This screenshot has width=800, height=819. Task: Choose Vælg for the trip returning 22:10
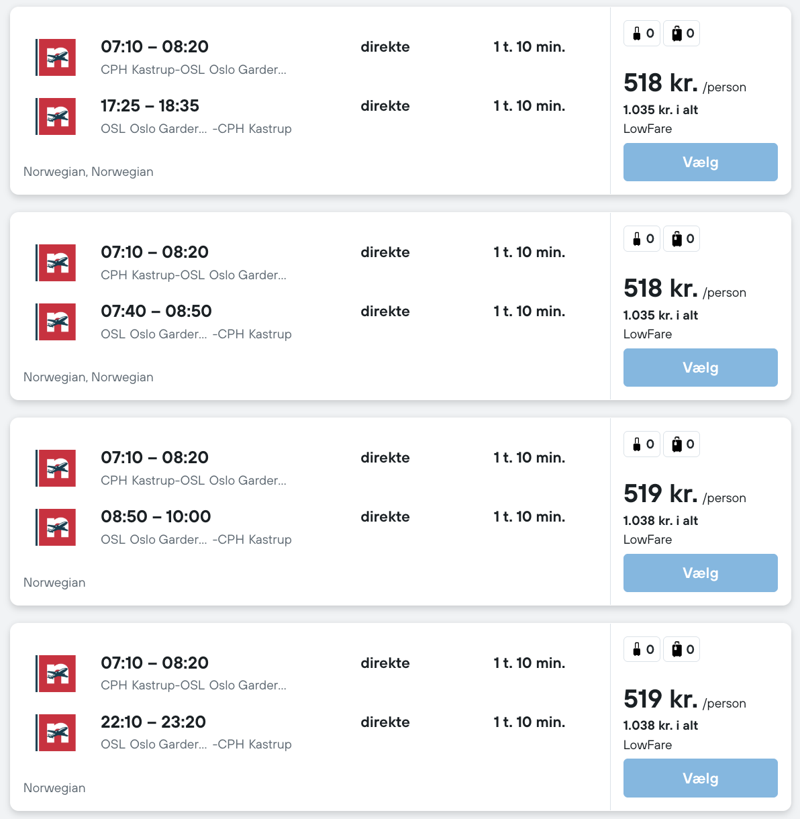coord(700,779)
